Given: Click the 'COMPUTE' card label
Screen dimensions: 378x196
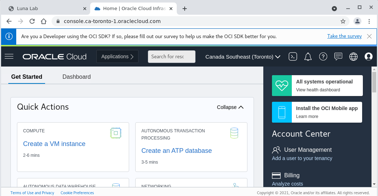Looking at the screenshot, I should 34,131.
